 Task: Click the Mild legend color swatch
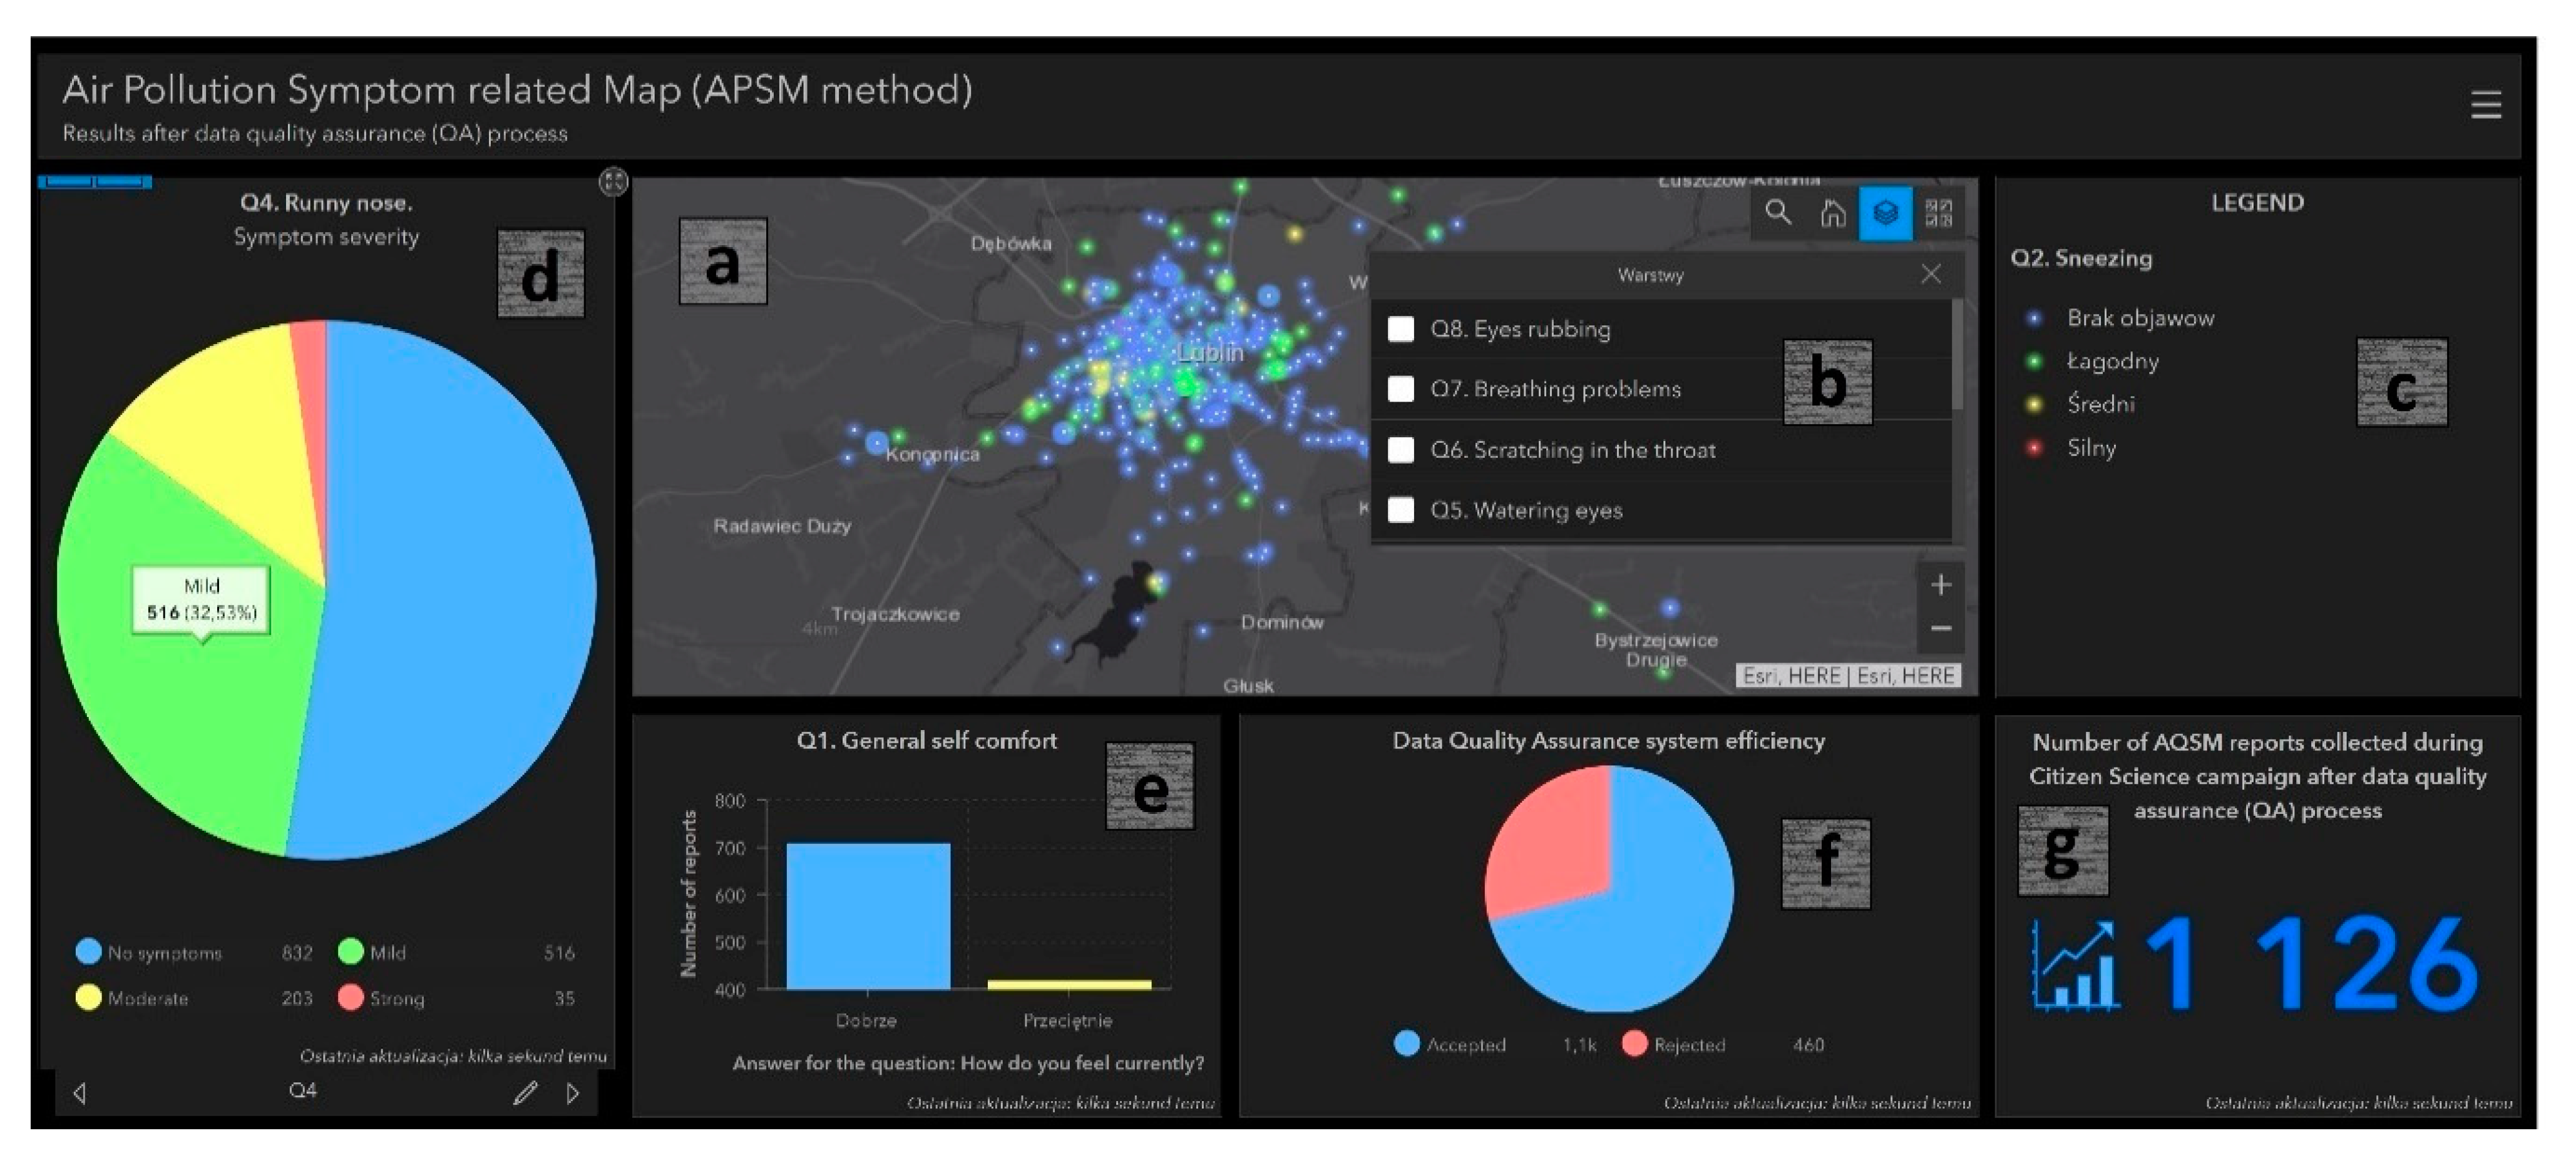pyautogui.click(x=350, y=951)
